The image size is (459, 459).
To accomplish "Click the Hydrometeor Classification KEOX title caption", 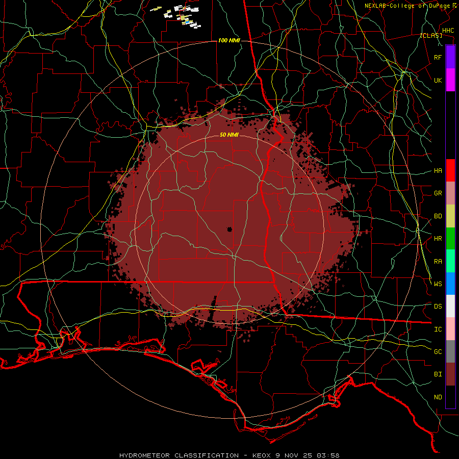I will click(x=229, y=455).
